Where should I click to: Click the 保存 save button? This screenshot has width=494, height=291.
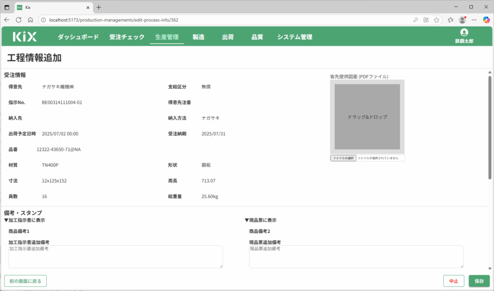click(x=479, y=281)
